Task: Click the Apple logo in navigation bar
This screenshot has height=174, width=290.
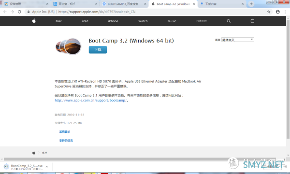Action: click(x=34, y=21)
